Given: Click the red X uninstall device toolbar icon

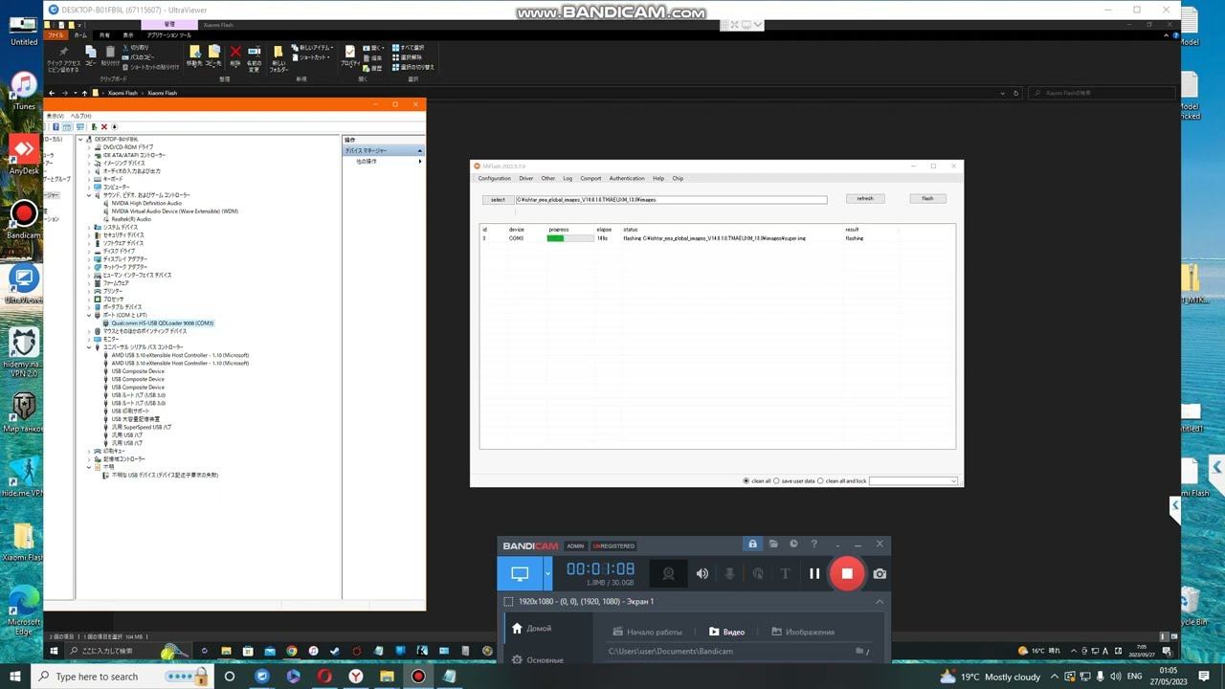Looking at the screenshot, I should pos(106,126).
